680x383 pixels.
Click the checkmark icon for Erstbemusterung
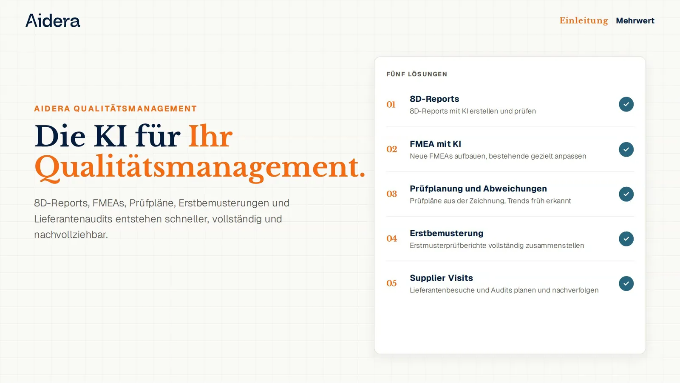(626, 239)
